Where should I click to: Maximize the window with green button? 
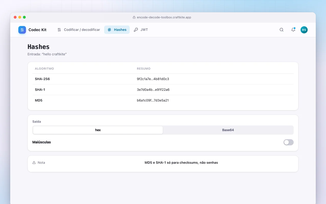click(24, 17)
